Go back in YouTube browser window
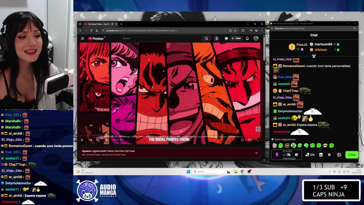This screenshot has width=364, height=205. 80,30
